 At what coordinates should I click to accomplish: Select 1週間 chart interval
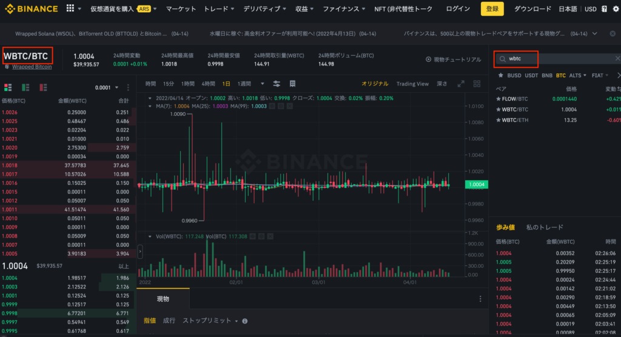click(x=244, y=84)
